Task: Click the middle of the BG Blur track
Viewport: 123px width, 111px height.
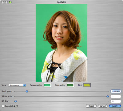Action: (x=61, y=101)
